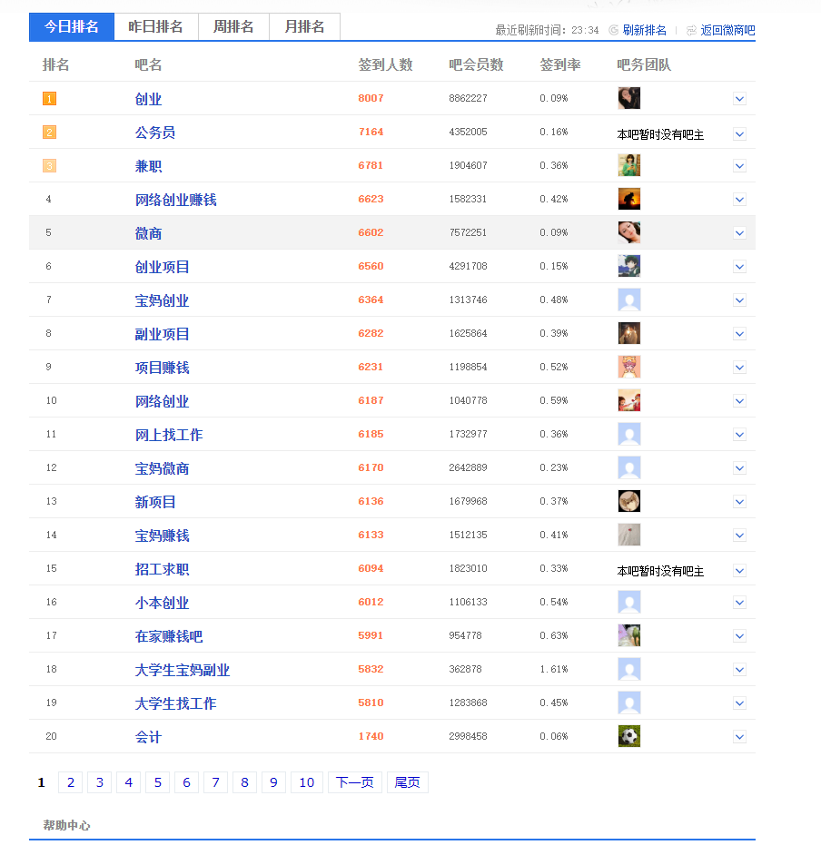Click the soccer ball avatar for 会计
The width and height of the screenshot is (821, 845).
pos(628,736)
